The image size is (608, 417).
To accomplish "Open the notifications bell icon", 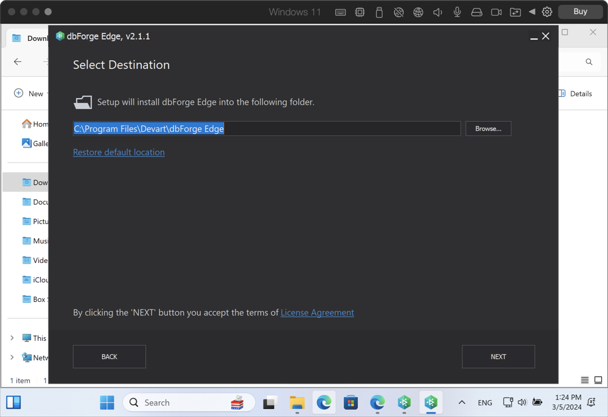I will (x=592, y=402).
